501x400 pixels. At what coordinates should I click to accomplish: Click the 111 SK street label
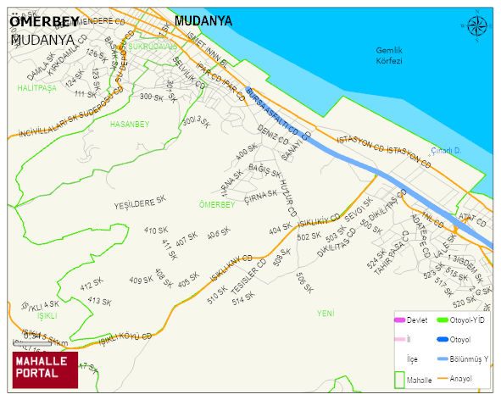click(x=86, y=94)
